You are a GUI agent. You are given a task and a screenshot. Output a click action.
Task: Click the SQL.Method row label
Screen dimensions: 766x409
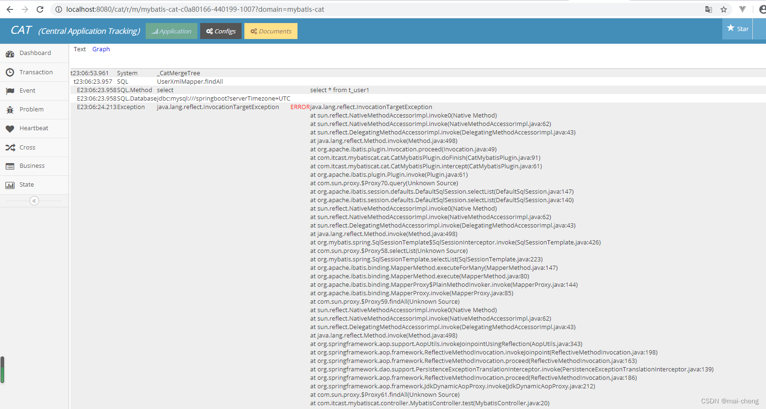(134, 90)
